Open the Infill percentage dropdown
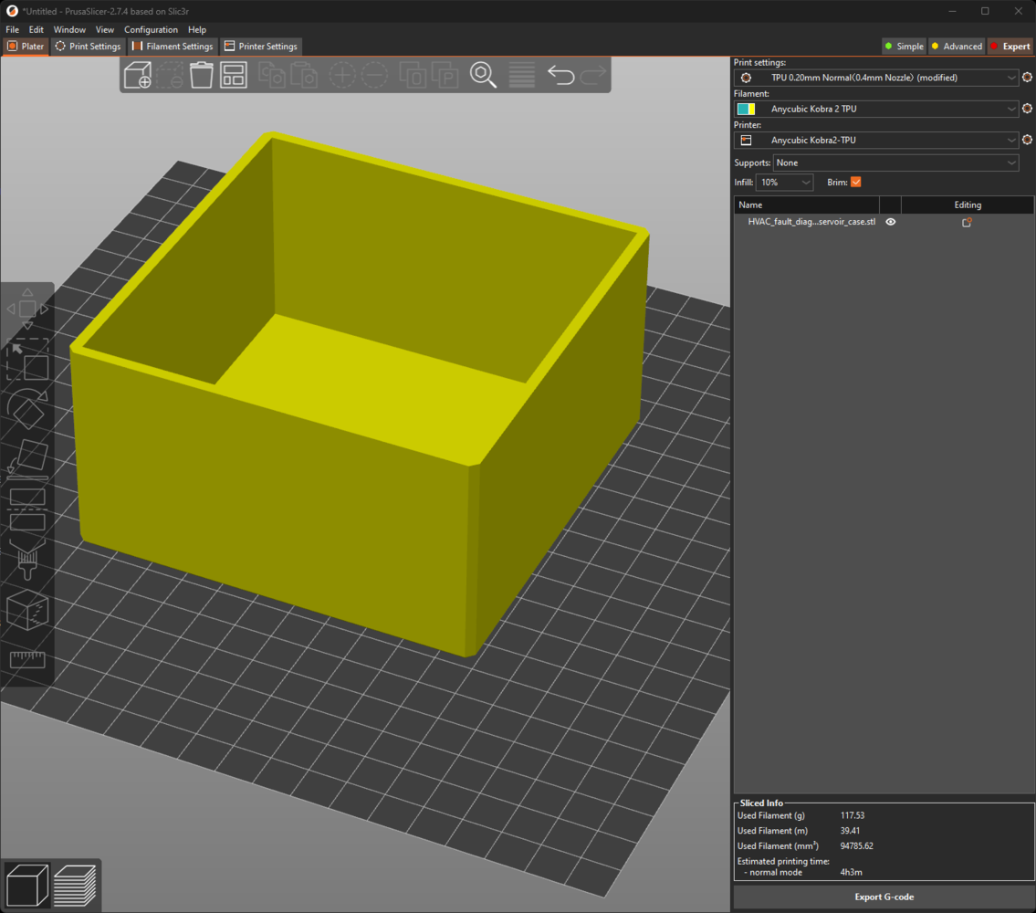 [x=784, y=183]
